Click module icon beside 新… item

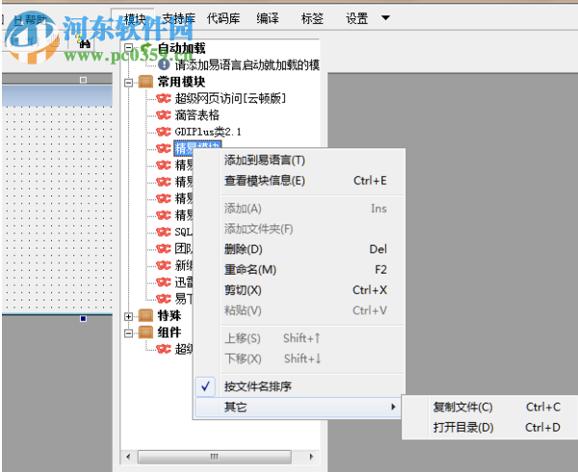[x=164, y=265]
